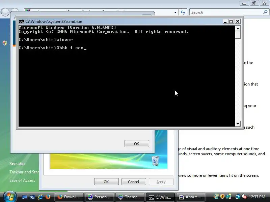Click the cmd scrollbar up arrow

pyautogui.click(x=238, y=28)
